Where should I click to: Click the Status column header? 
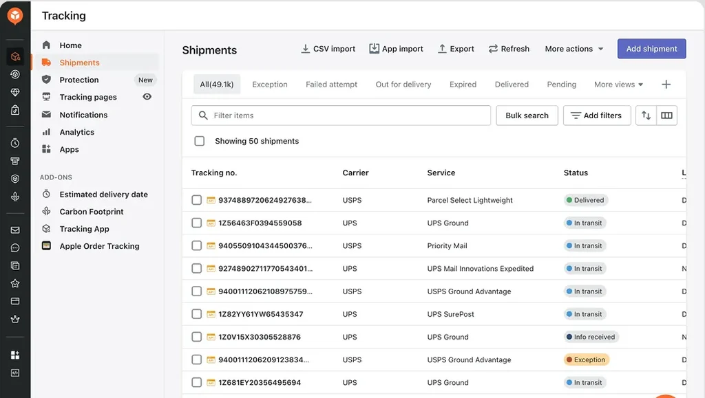click(576, 173)
